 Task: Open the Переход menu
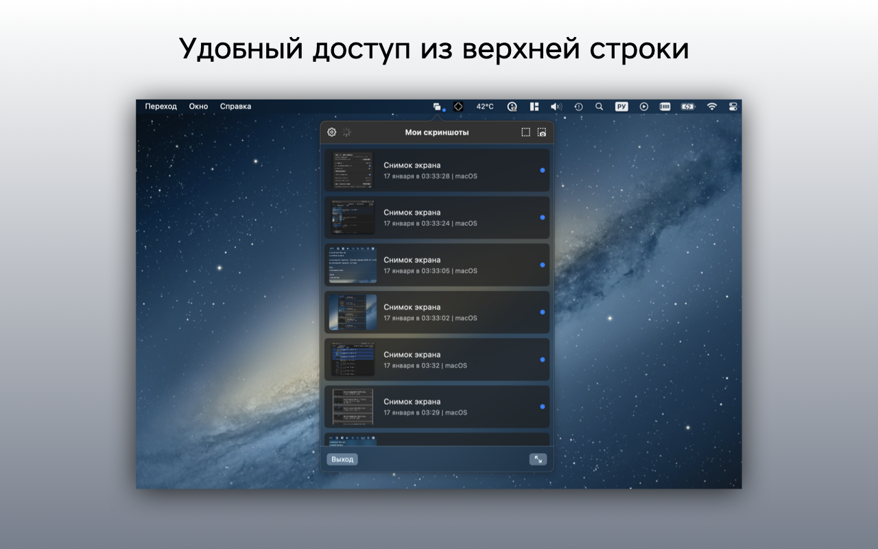point(161,106)
